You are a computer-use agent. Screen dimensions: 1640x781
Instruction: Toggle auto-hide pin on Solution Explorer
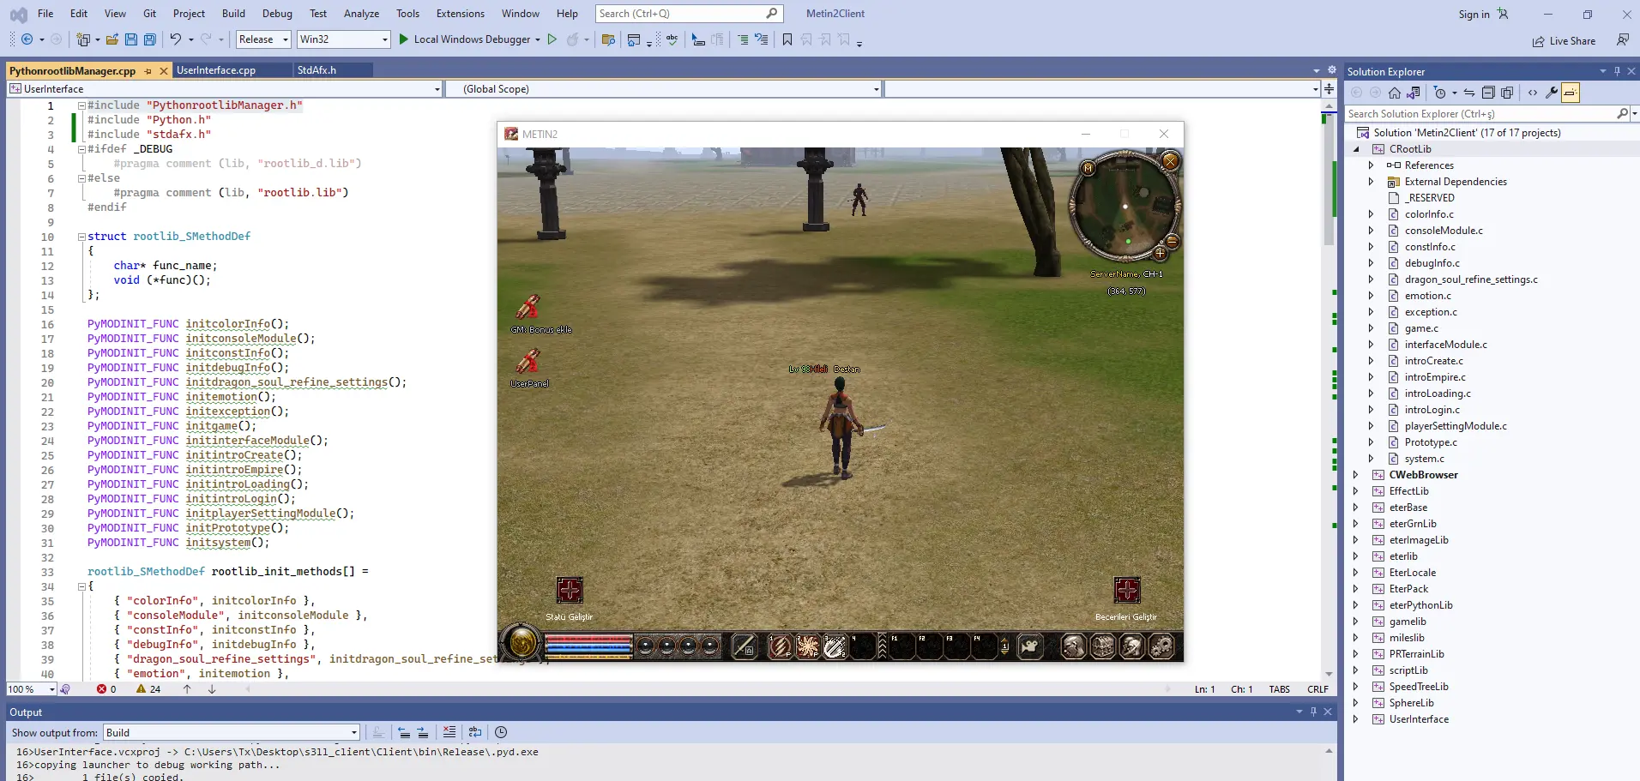1617,71
